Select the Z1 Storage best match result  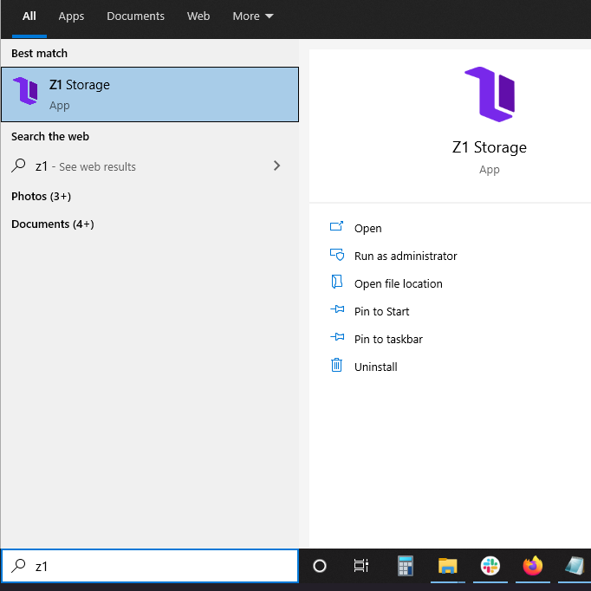(x=150, y=94)
